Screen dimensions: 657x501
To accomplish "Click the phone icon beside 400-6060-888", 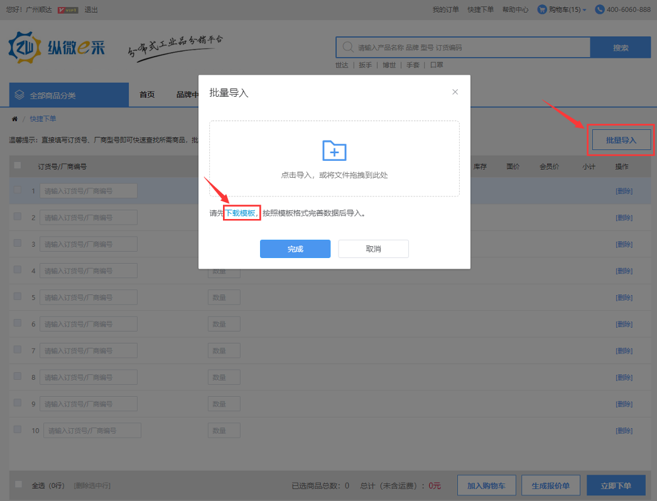I will 599,9.
